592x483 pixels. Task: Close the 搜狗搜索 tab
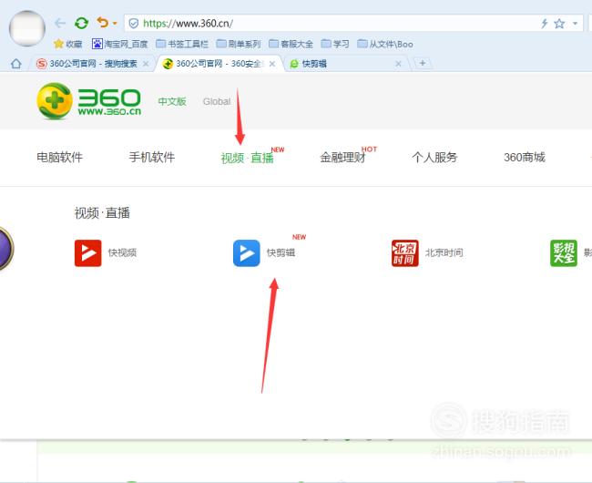146,64
